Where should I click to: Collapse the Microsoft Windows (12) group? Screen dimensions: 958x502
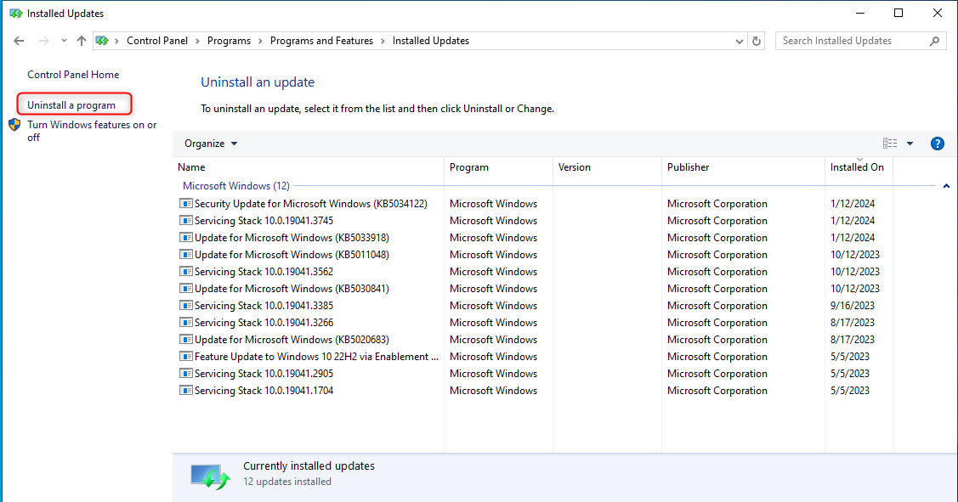(946, 186)
